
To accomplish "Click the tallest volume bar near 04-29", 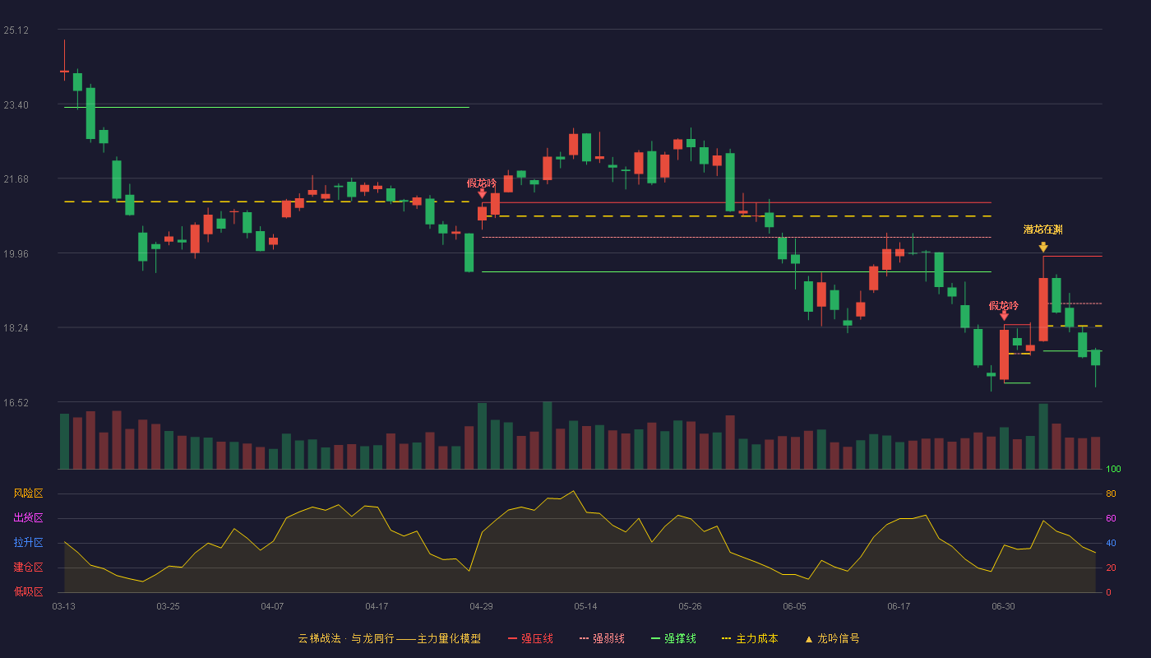I will coord(482,436).
